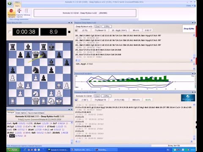Select the white bishop on b3
This screenshot has height=152, width=203.
[x=20, y=85]
